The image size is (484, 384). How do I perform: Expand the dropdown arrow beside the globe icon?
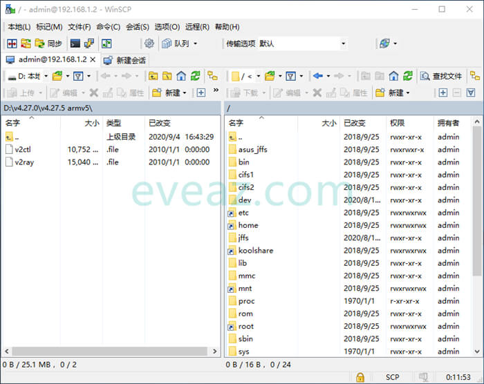pos(395,44)
